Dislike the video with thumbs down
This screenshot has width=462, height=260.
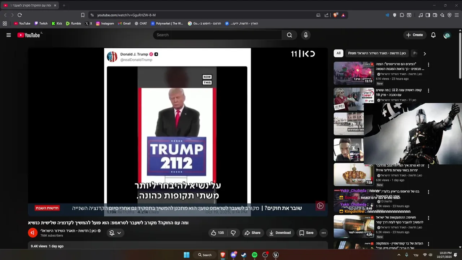[233, 233]
